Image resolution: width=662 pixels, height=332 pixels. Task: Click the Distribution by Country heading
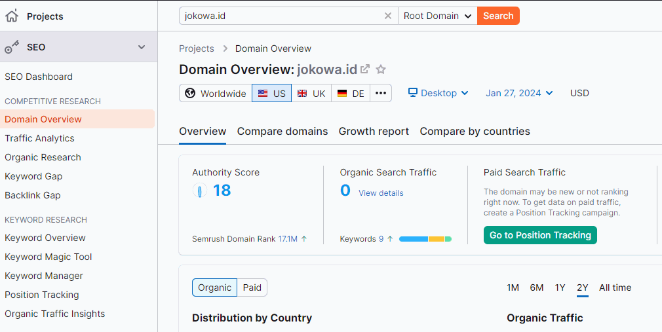[x=252, y=318]
